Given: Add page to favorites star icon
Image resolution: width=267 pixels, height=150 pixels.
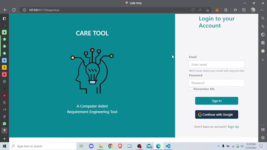Looking at the screenshot, I should tap(207, 10).
